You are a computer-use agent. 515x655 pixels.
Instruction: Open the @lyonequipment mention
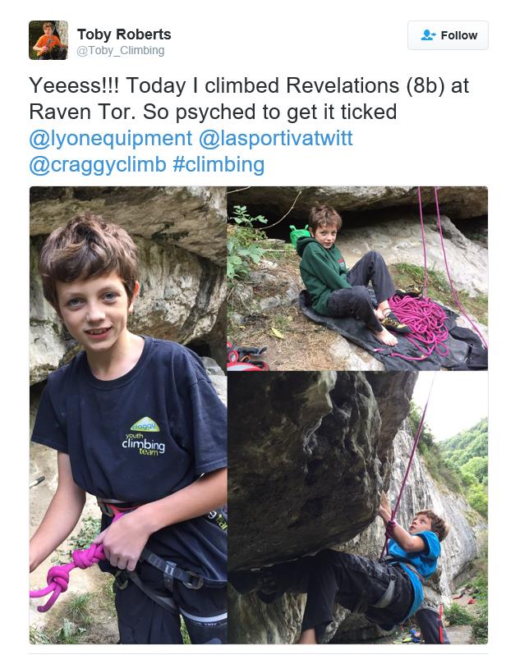point(110,138)
